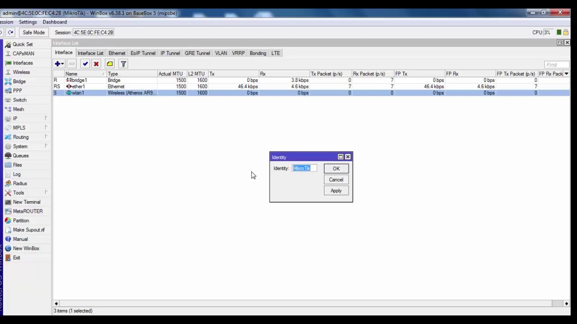This screenshot has height=324, width=577.
Task: Switch to EoIP Tunnel tab
Action: [x=143, y=53]
